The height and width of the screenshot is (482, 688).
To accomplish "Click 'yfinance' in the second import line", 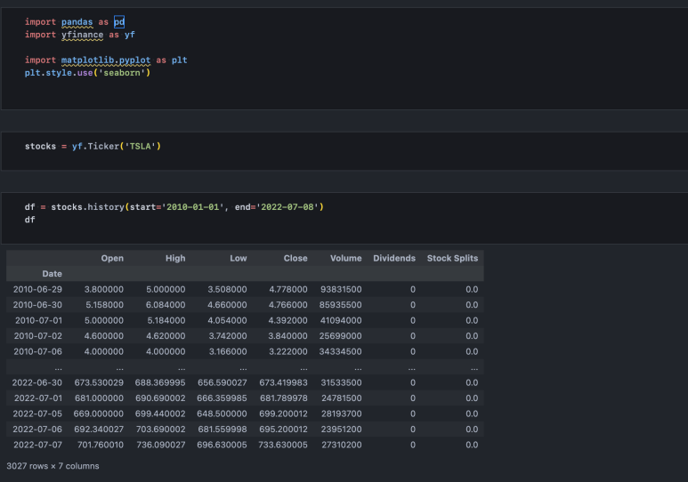I will click(x=82, y=35).
